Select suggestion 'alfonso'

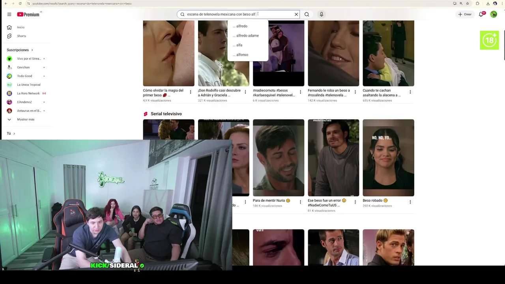point(248,54)
